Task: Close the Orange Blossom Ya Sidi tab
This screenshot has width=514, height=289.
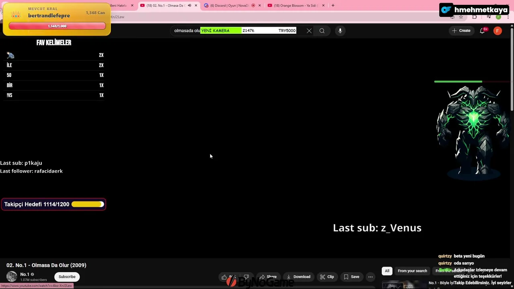Action: pyautogui.click(x=323, y=6)
